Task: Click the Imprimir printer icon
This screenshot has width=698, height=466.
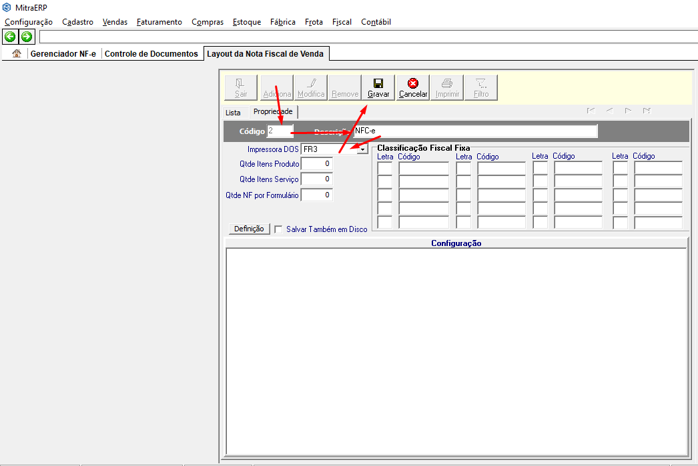Action: pyautogui.click(x=447, y=87)
